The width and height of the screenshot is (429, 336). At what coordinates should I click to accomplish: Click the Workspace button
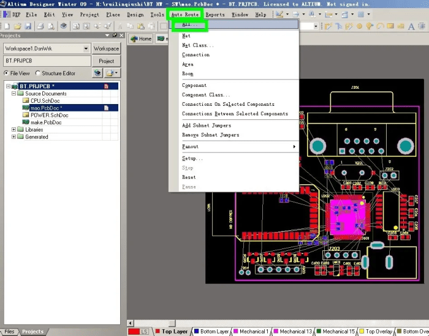tap(106, 48)
